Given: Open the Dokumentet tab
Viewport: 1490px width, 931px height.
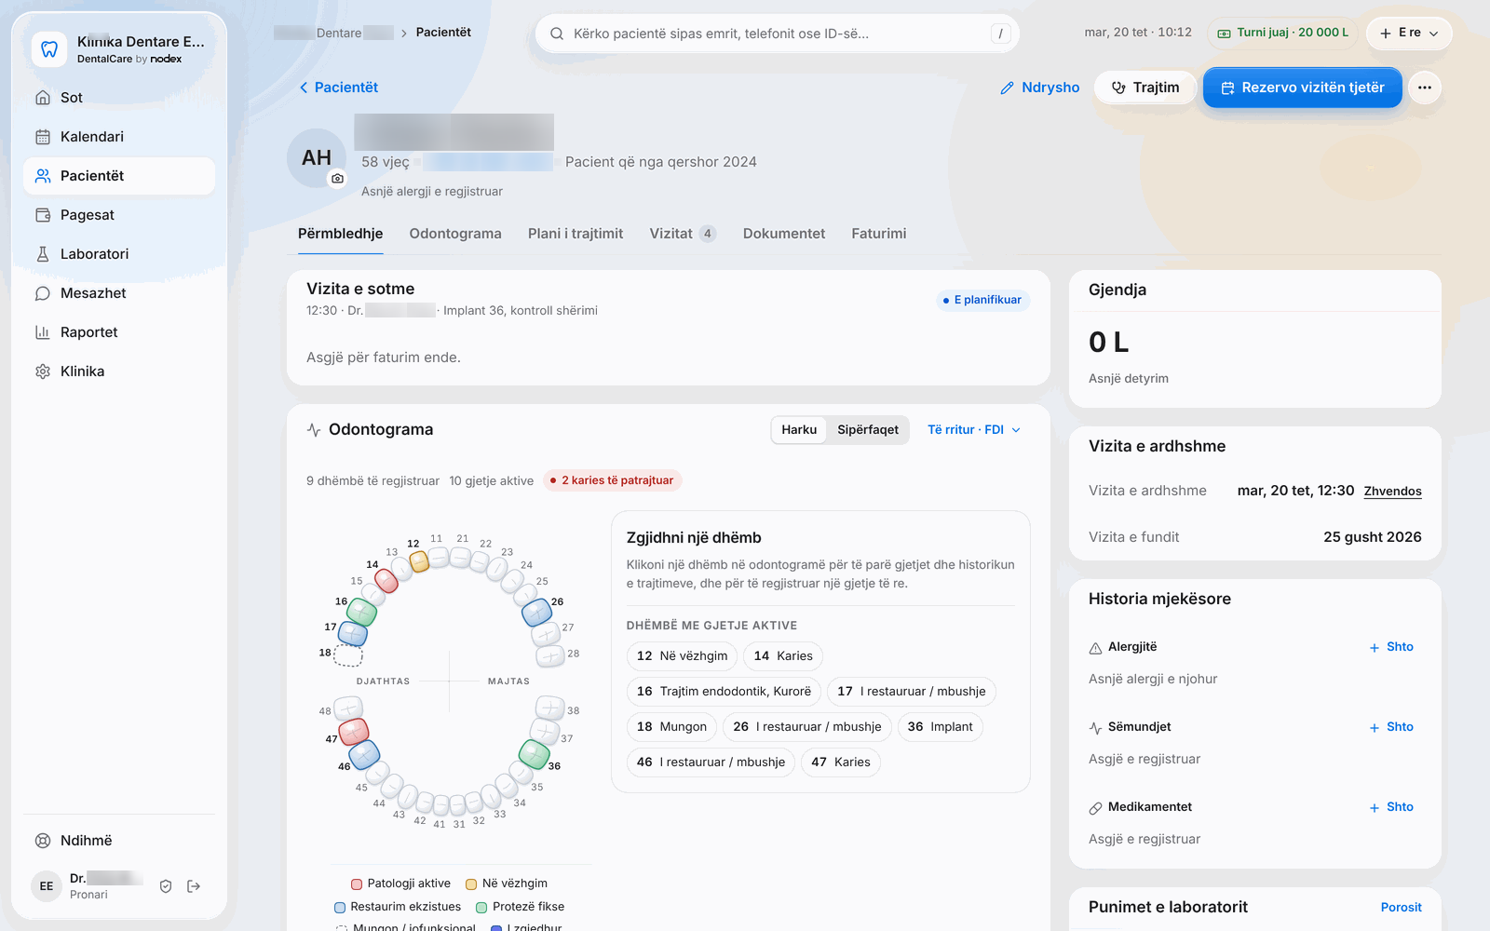Looking at the screenshot, I should (784, 234).
